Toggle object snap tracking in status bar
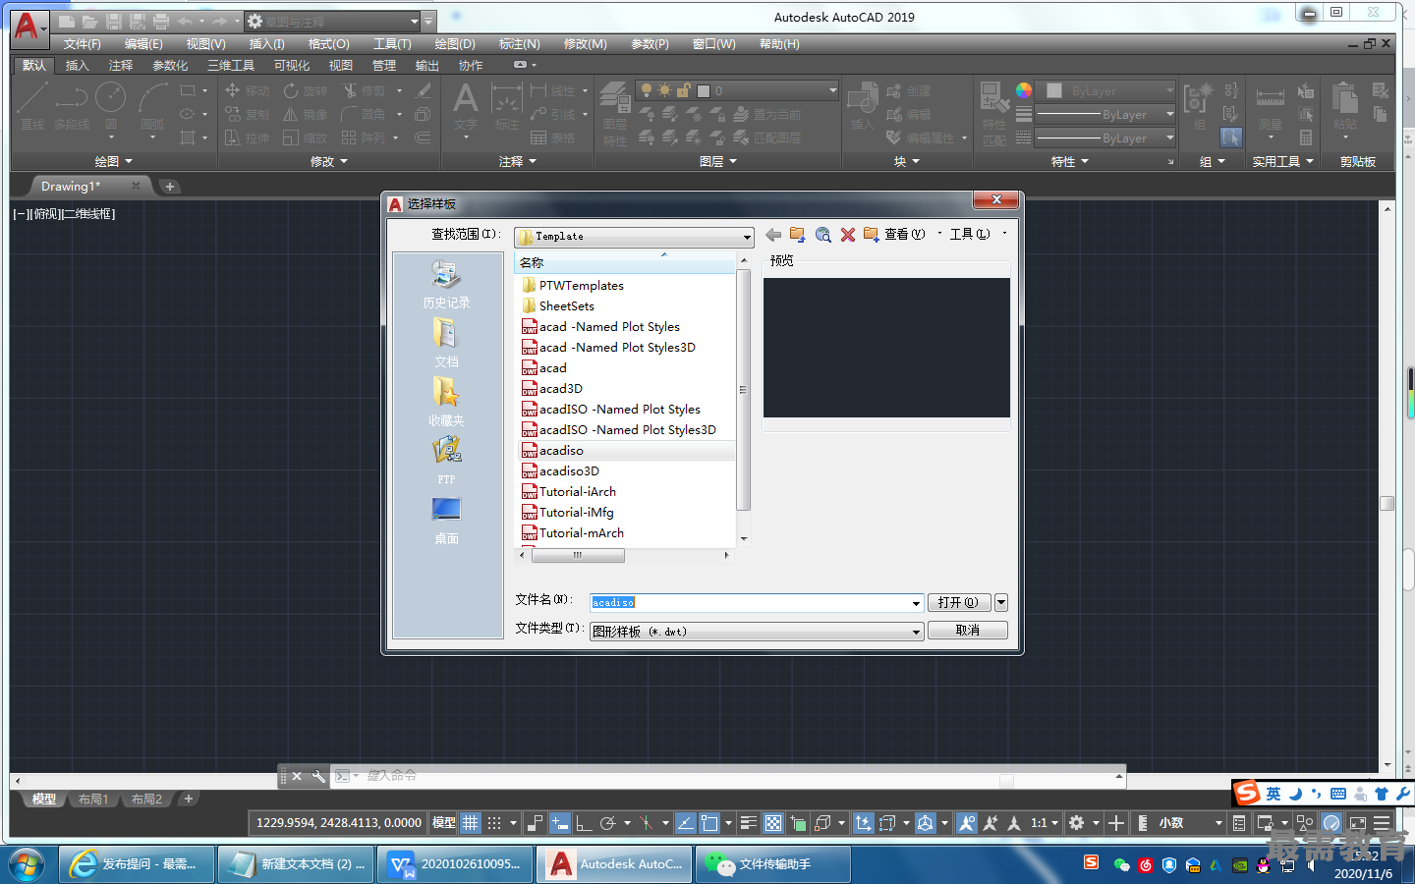The image size is (1415, 884). click(686, 823)
